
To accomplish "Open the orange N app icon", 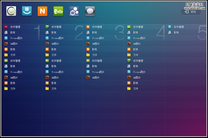I will [x=43, y=11].
